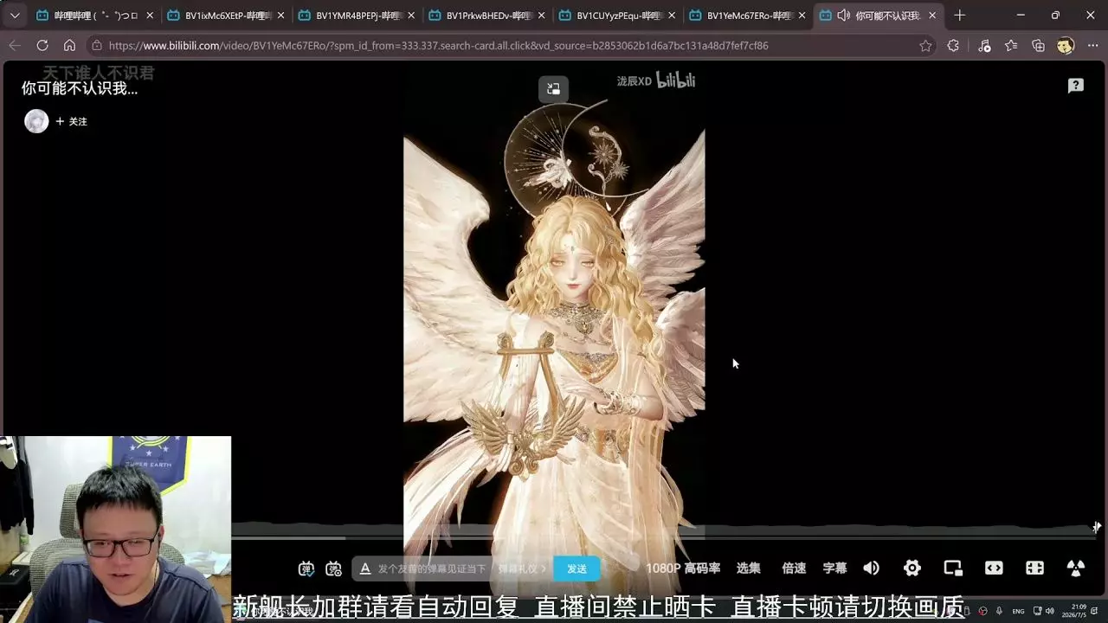Toggle widescreen mode
This screenshot has height=623, width=1108.
994,568
